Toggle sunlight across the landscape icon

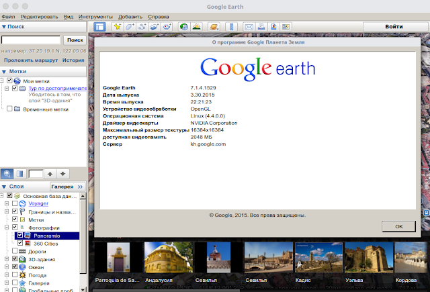[197, 27]
